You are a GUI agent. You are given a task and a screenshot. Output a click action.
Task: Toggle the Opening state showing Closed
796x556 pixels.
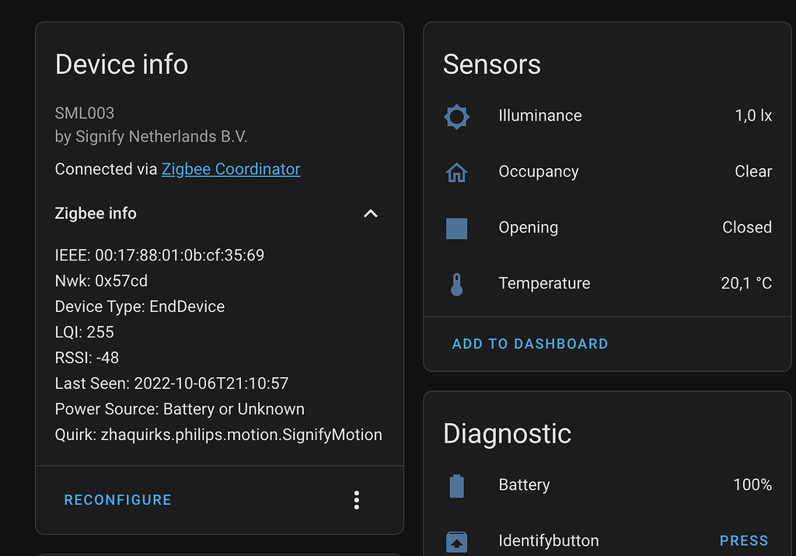tap(747, 227)
